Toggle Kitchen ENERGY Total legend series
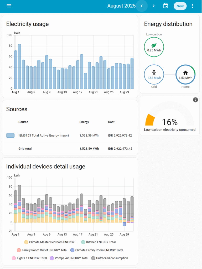The width and height of the screenshot is (202, 269). point(98,242)
